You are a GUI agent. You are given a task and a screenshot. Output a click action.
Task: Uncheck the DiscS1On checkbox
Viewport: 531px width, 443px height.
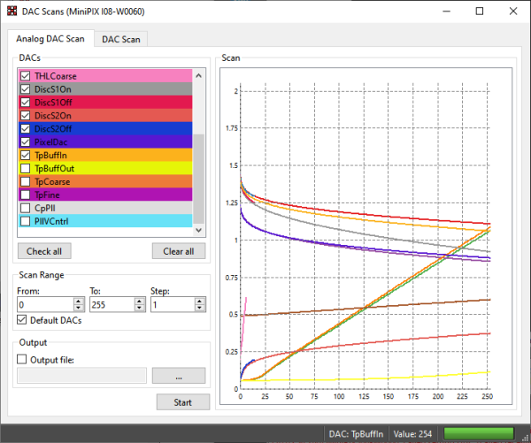pyautogui.click(x=26, y=89)
